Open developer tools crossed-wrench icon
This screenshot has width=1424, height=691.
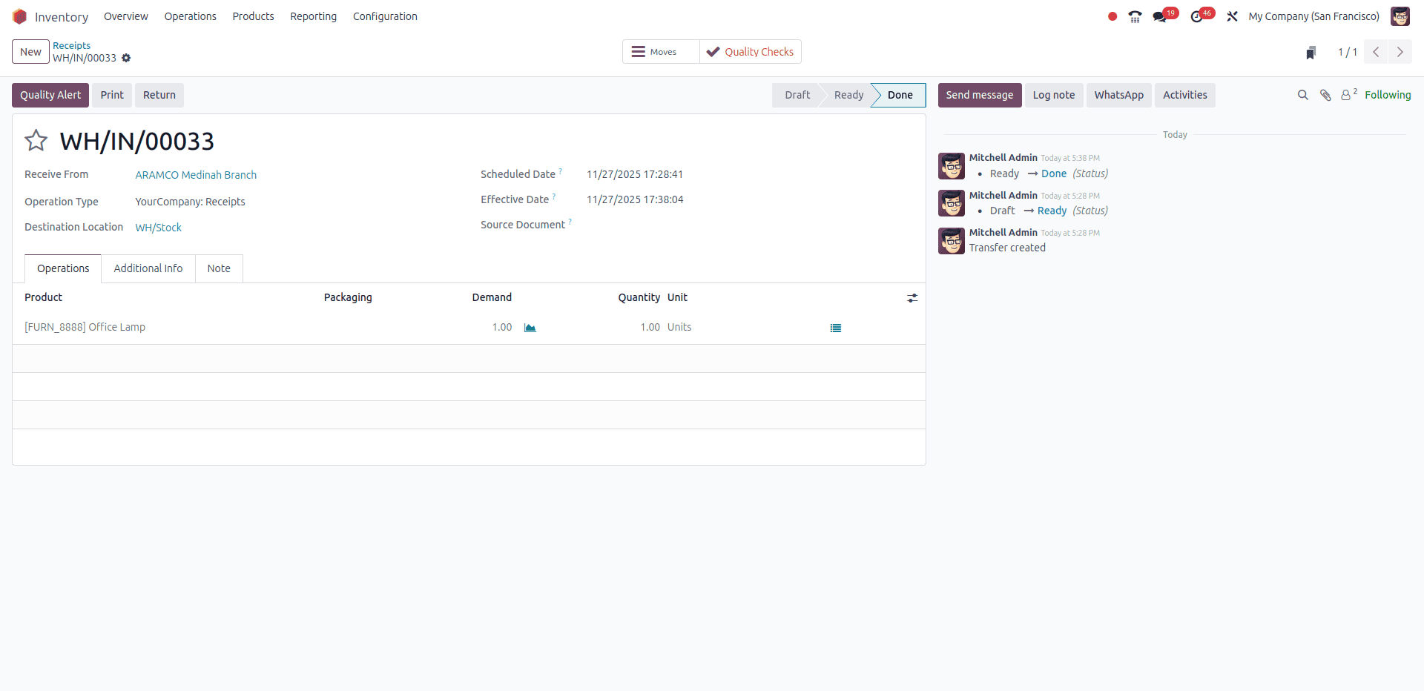(1232, 16)
